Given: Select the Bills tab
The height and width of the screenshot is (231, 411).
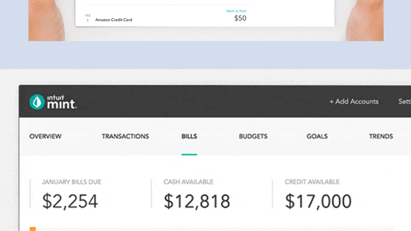Looking at the screenshot, I should (x=189, y=136).
